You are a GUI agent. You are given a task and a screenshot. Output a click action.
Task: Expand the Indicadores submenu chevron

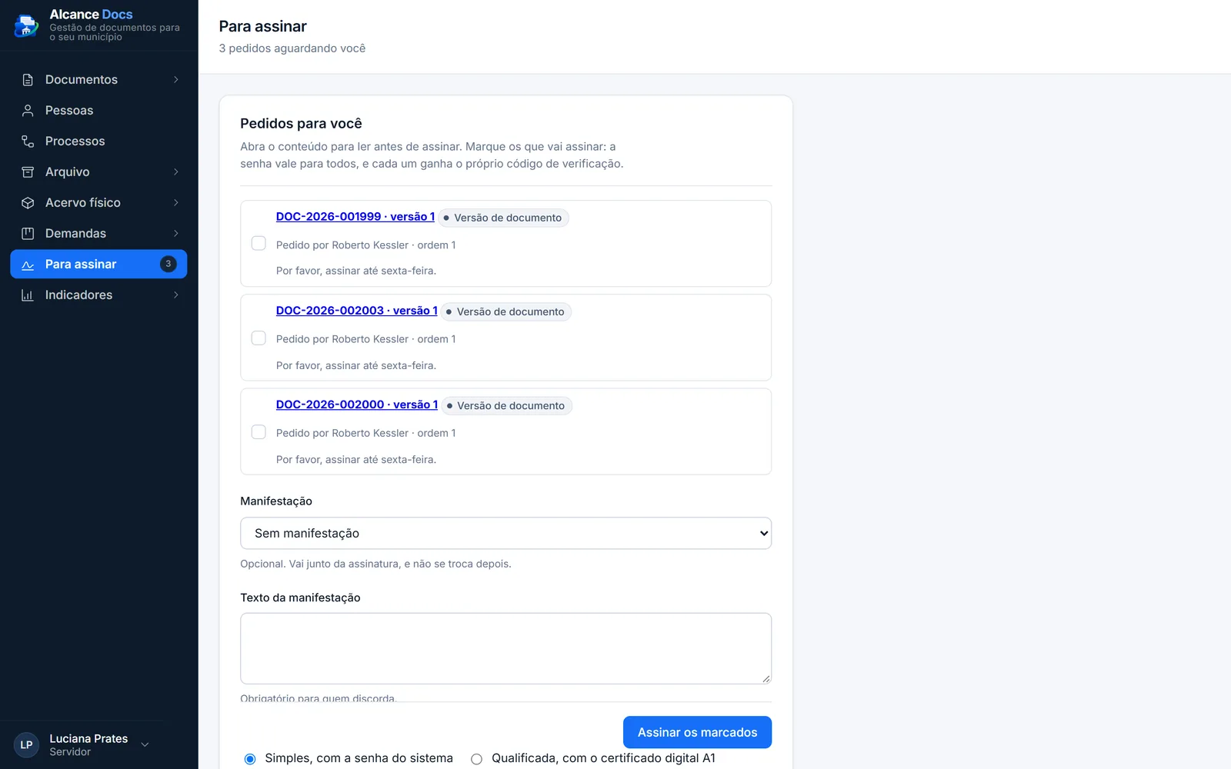coord(176,295)
